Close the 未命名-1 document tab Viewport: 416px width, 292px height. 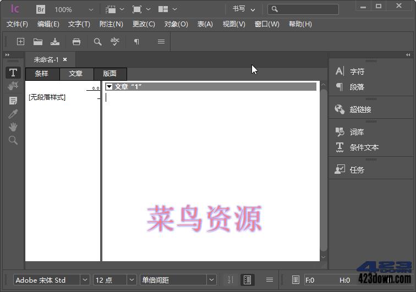coord(65,60)
